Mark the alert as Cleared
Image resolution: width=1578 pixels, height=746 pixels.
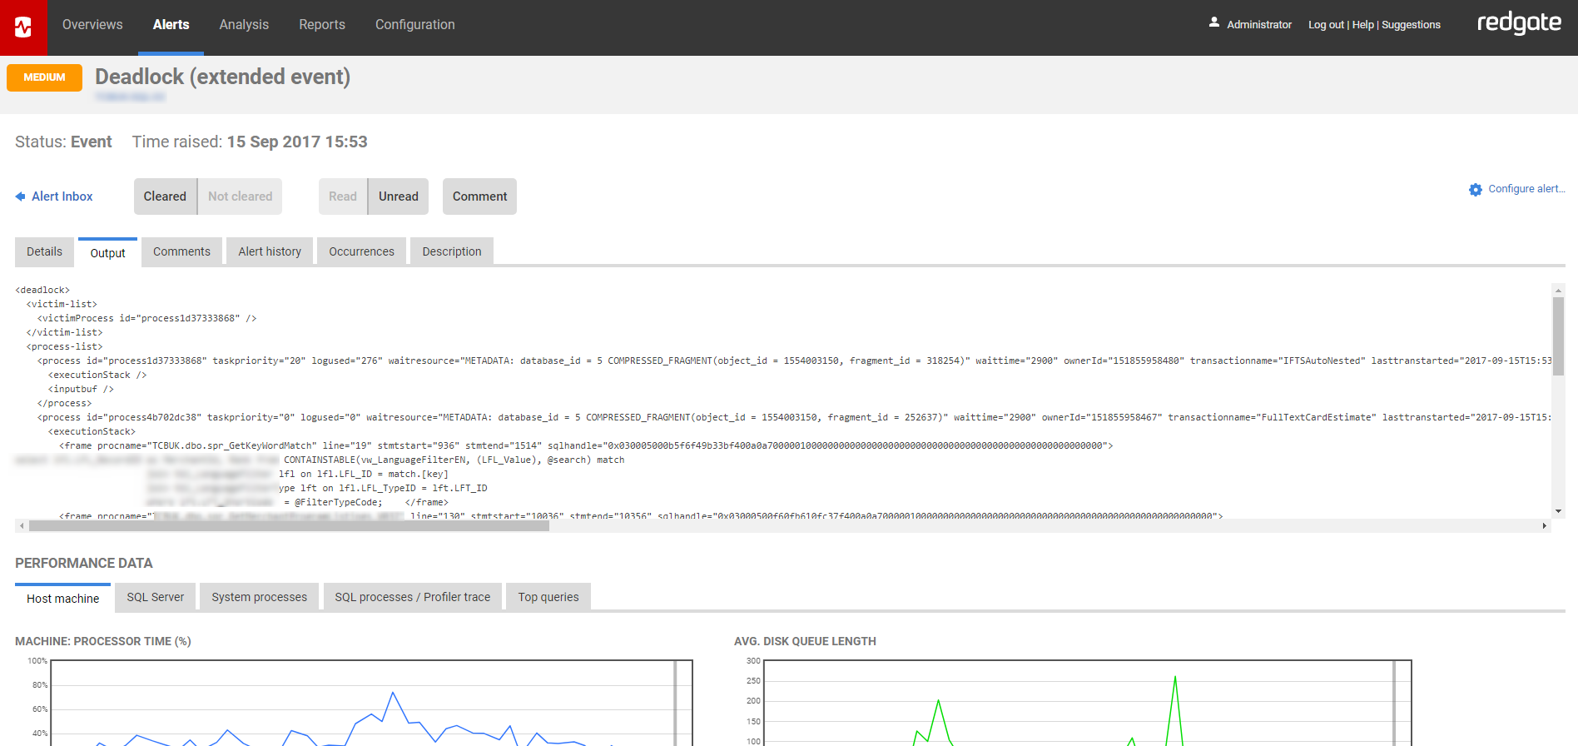click(x=165, y=196)
